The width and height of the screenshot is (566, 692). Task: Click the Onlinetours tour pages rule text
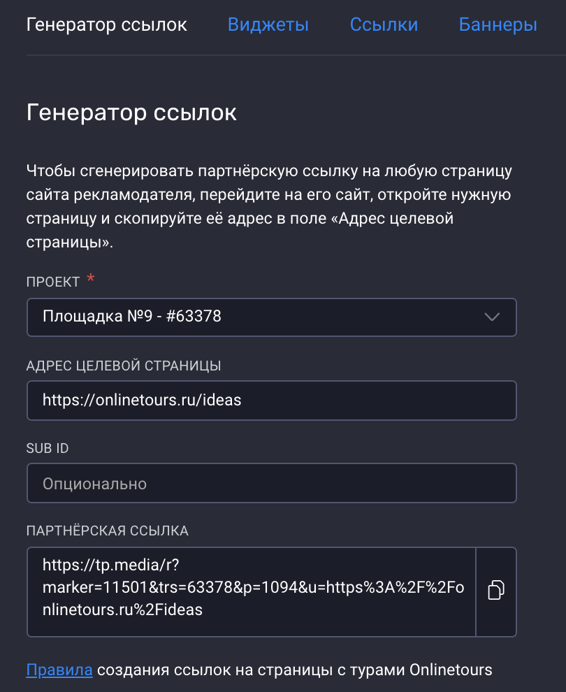[293, 670]
